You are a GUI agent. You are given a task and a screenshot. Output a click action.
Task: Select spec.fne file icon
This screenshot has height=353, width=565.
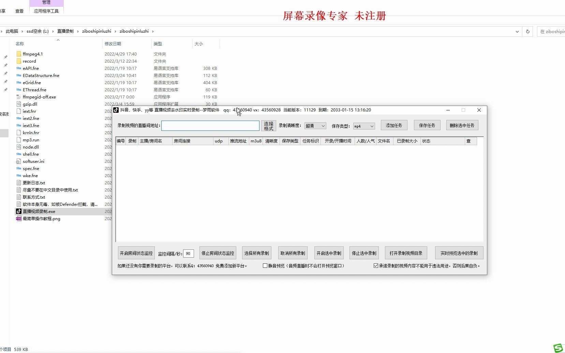point(19,168)
